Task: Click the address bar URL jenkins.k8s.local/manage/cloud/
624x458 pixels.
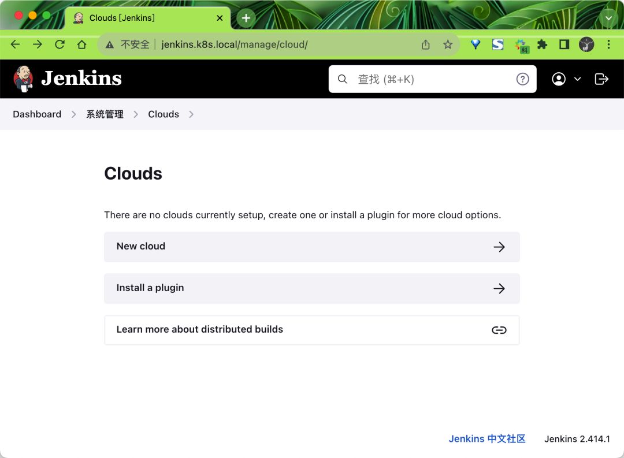Action: tap(235, 44)
